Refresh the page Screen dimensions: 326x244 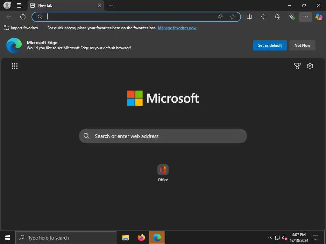point(23,17)
